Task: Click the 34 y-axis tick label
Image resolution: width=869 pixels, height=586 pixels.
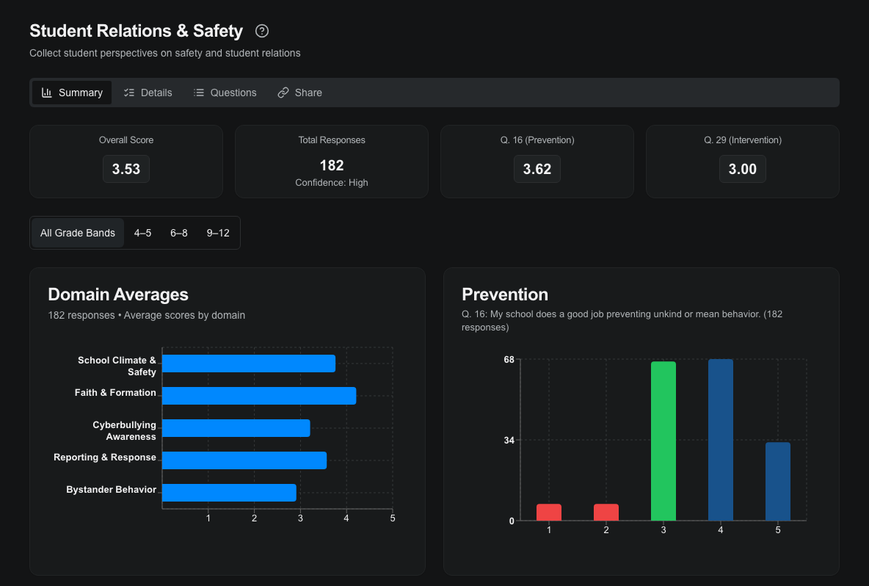Action: pos(509,440)
